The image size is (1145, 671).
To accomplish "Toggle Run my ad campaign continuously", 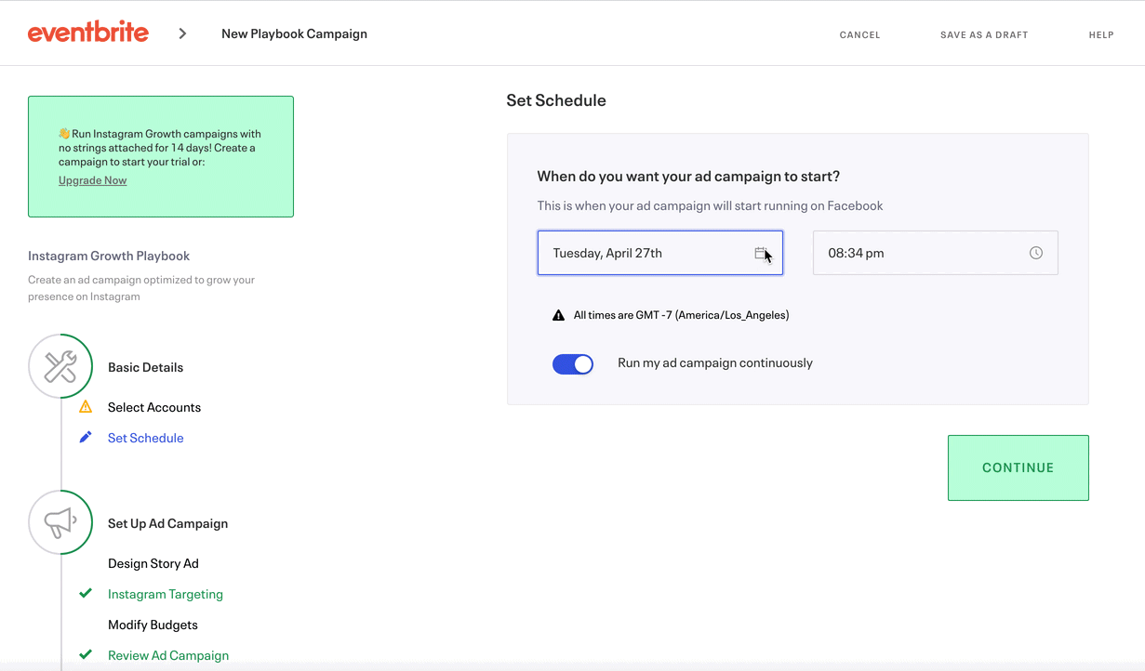I will click(573, 363).
